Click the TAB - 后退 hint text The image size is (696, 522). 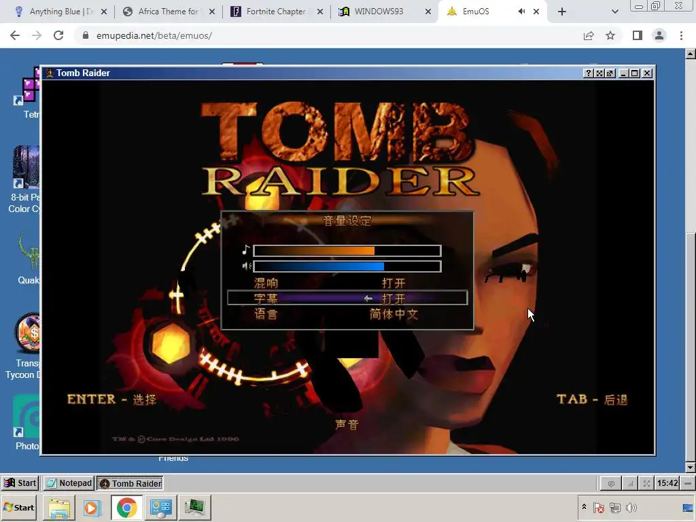click(592, 400)
